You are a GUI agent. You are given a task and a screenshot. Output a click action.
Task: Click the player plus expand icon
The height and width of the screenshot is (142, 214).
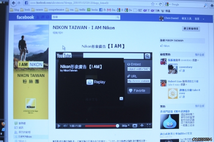142,126
